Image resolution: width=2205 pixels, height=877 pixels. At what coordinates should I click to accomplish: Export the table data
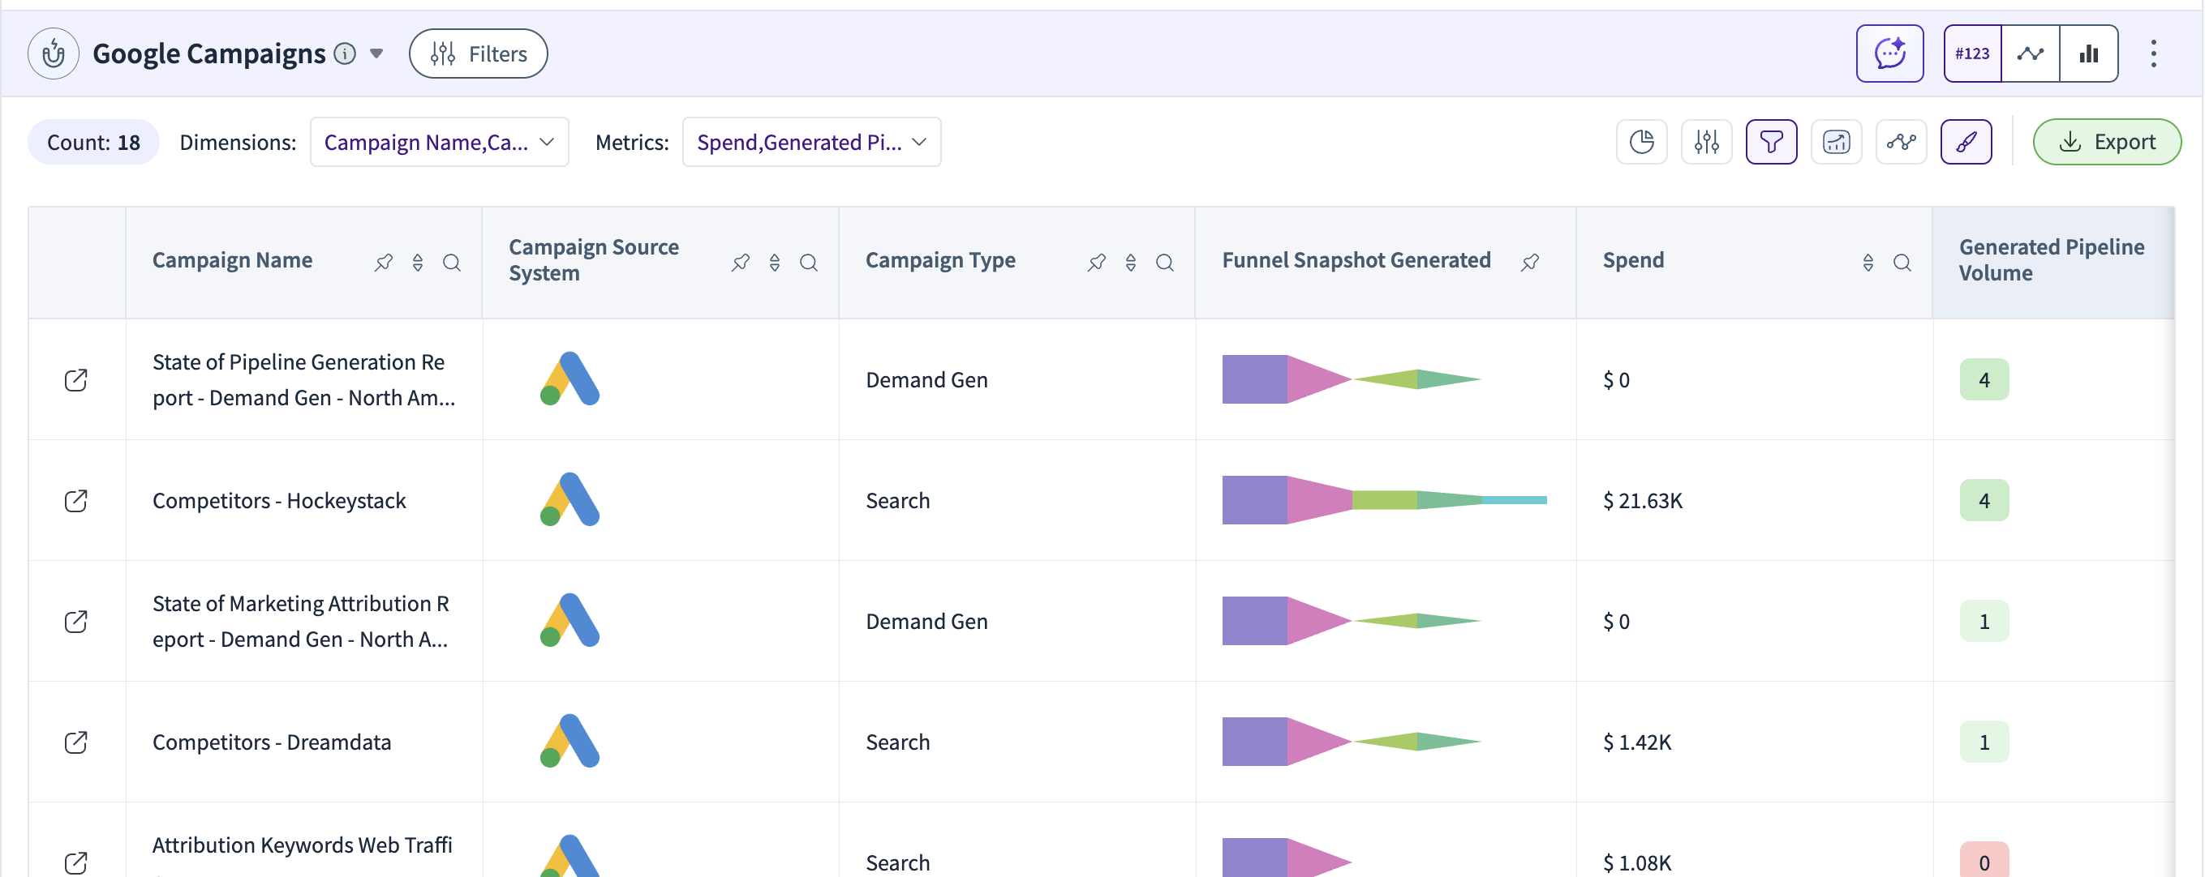pyautogui.click(x=2106, y=141)
